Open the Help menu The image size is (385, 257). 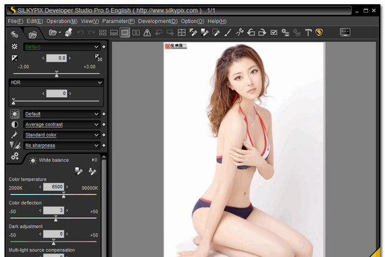217,22
